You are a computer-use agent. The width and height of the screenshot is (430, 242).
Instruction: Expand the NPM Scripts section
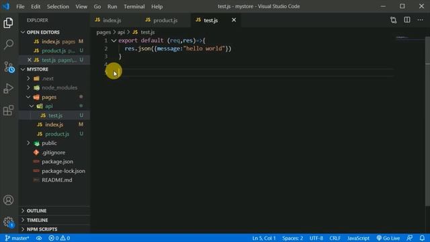[x=54, y=229]
